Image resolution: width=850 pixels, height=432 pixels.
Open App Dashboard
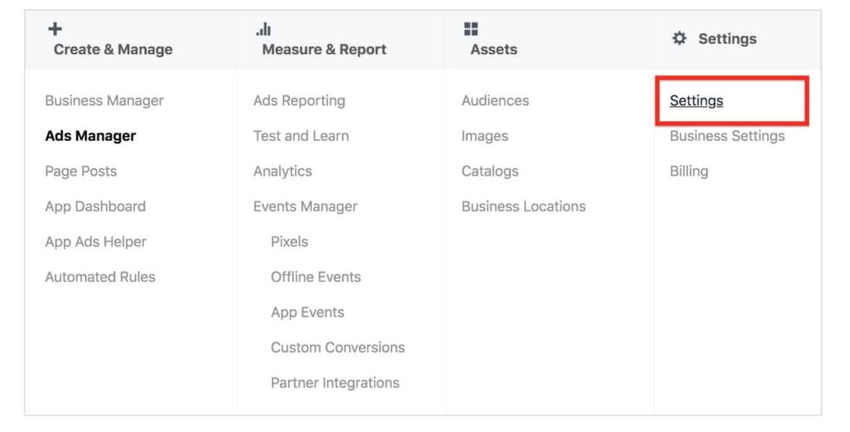tap(95, 206)
